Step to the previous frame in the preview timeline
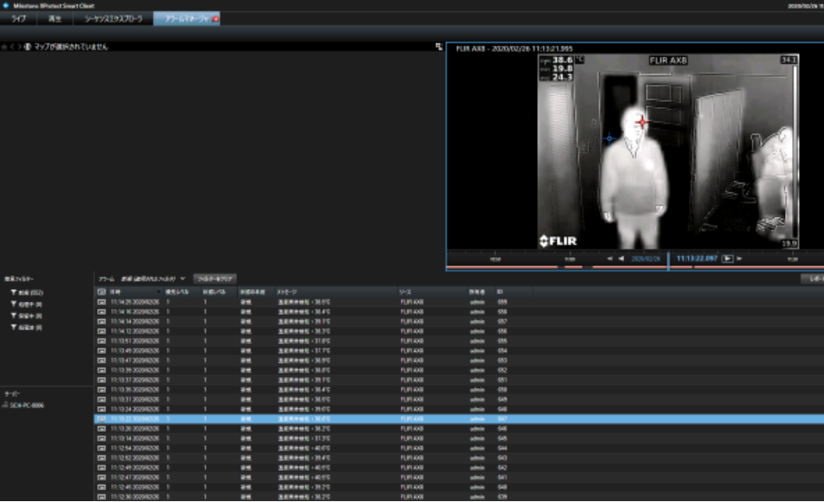The height and width of the screenshot is (502, 824). coord(609,259)
